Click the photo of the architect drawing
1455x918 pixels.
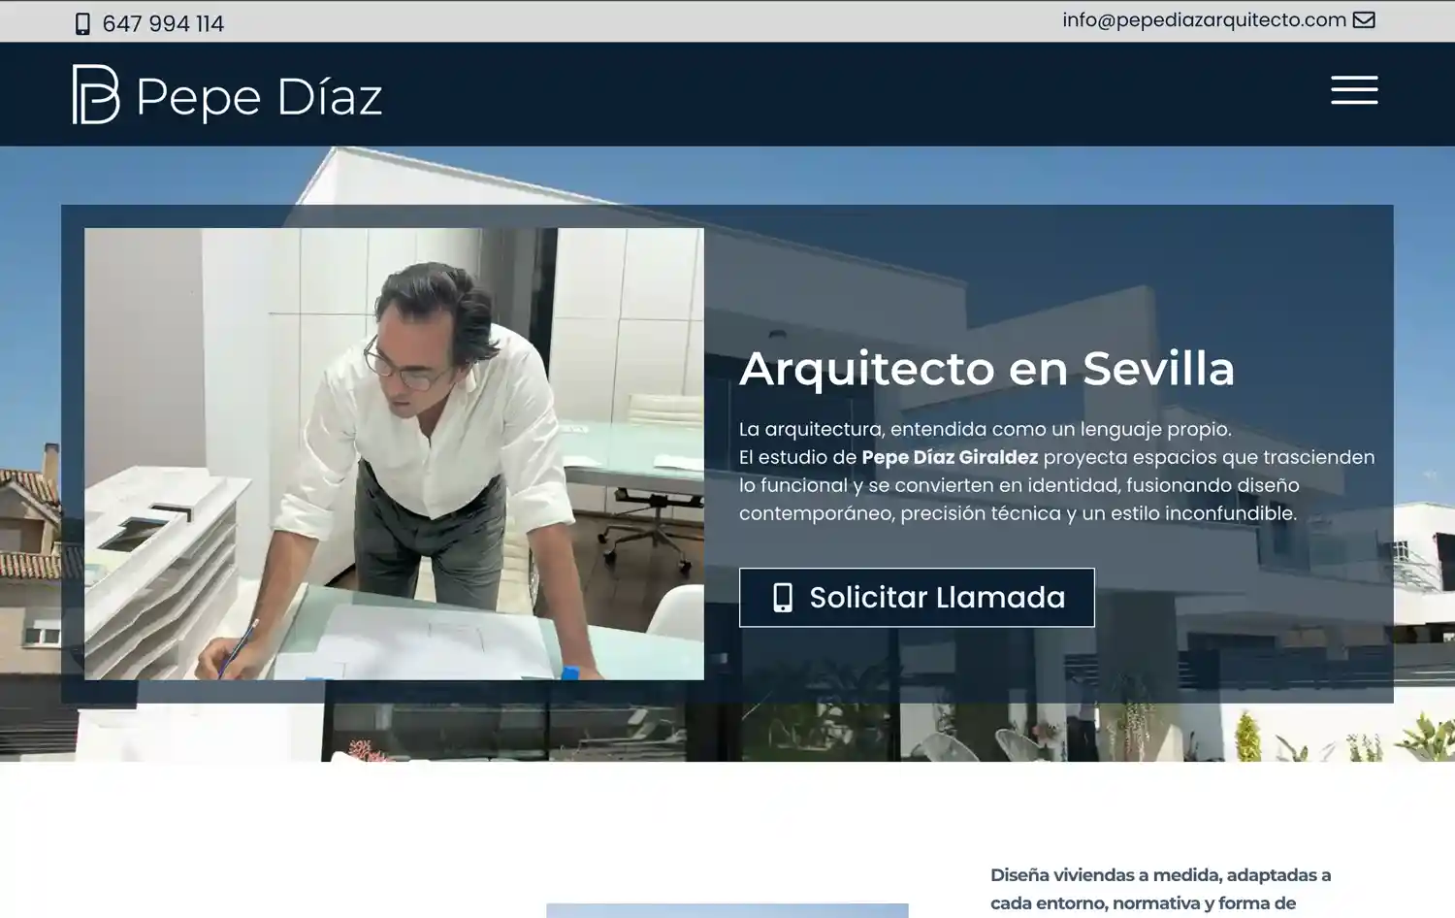point(394,453)
